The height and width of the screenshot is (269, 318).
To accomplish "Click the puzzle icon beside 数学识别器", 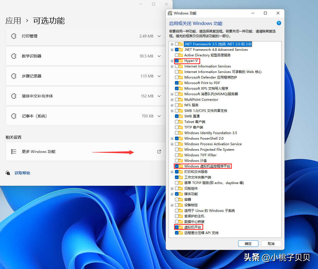I will tap(14, 56).
